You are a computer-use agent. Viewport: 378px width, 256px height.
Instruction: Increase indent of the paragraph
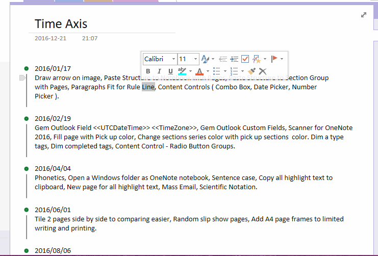point(234,59)
